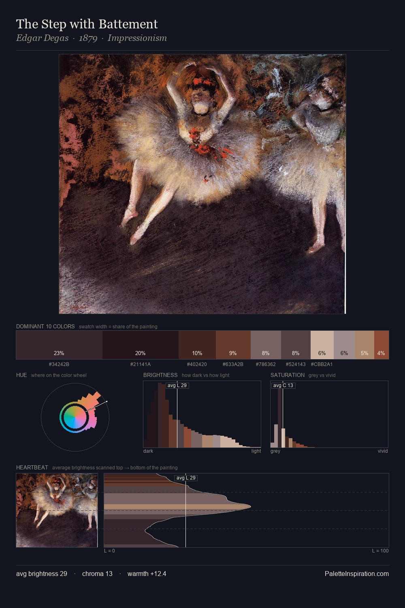
Task: Open the PaletteInspiration.com link
Action: coord(357,574)
